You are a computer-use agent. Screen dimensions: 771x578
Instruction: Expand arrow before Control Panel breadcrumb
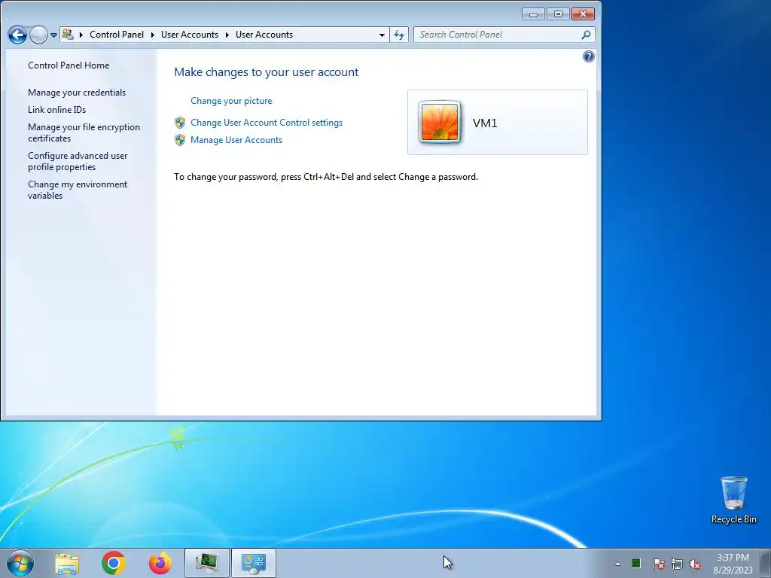(x=81, y=35)
